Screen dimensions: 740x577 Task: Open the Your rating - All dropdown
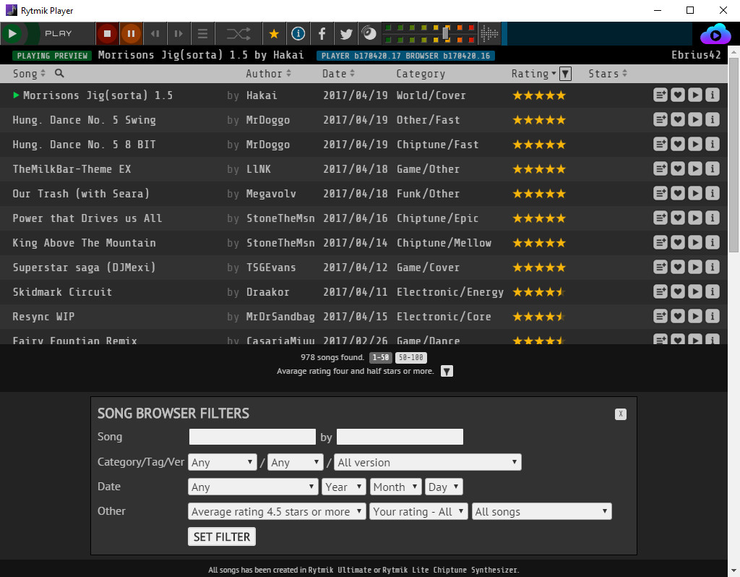pyautogui.click(x=418, y=511)
